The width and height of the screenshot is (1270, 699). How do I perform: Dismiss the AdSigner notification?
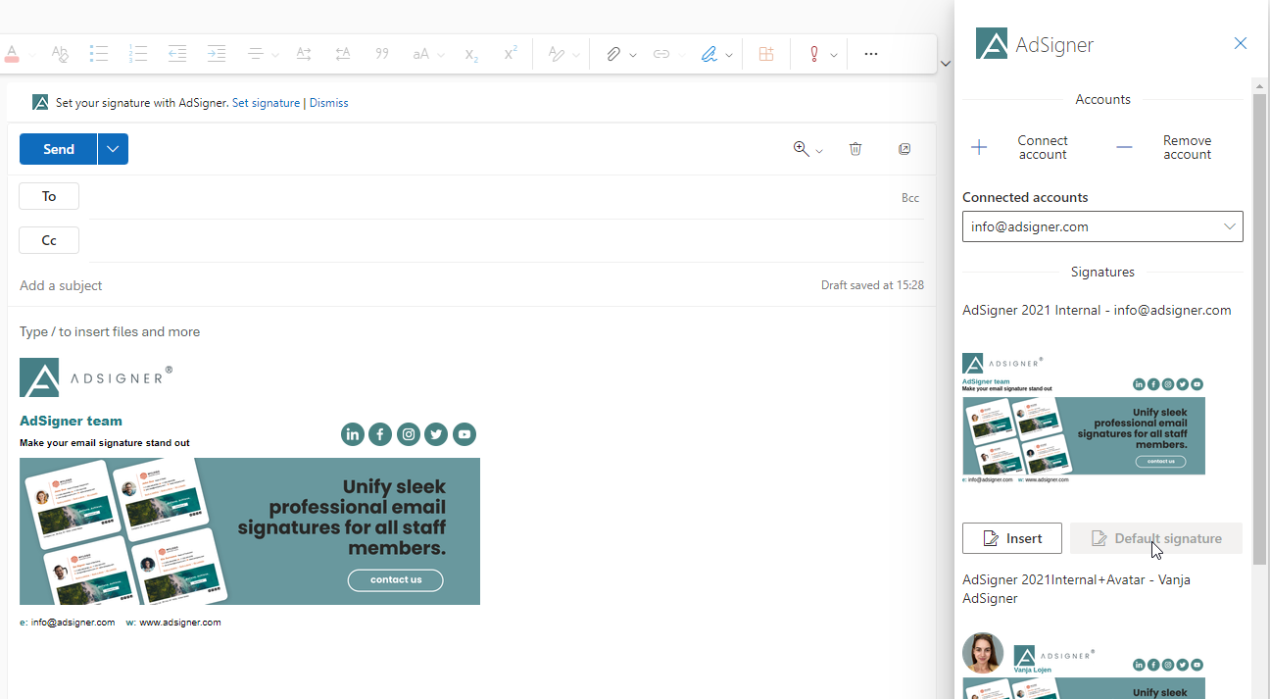click(x=328, y=103)
